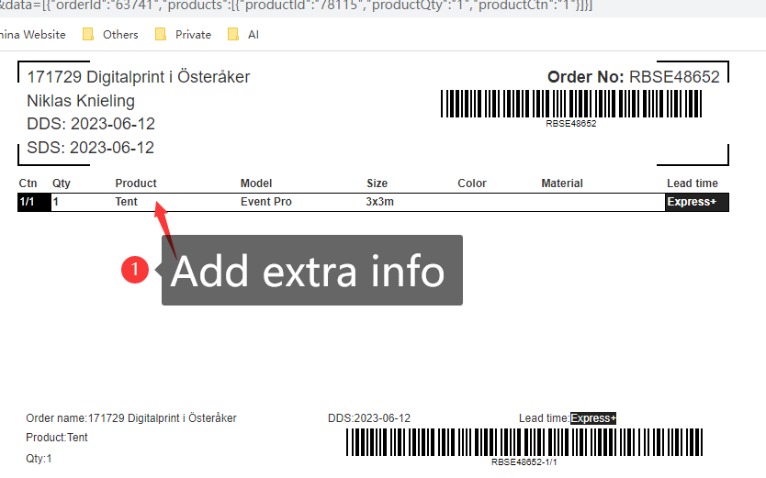The width and height of the screenshot is (766, 478).
Task: Click the Material column header
Action: [561, 183]
